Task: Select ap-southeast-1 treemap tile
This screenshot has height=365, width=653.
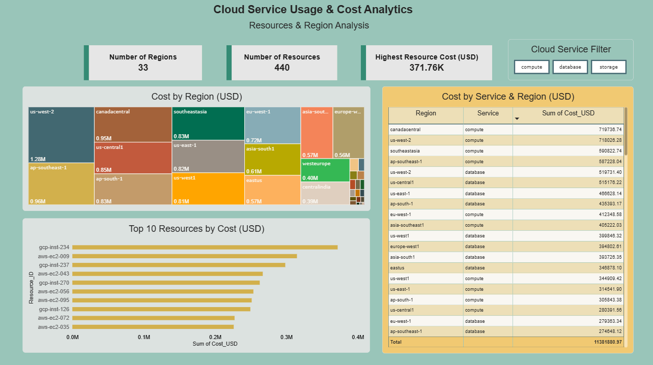Action: [61, 184]
